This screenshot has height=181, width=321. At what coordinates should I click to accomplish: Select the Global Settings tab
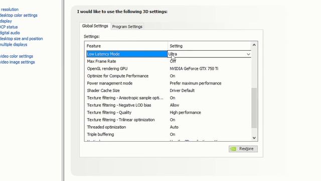click(x=95, y=26)
